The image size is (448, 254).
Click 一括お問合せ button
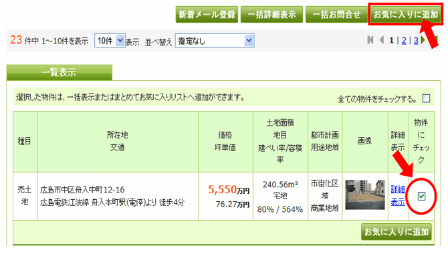(x=336, y=14)
